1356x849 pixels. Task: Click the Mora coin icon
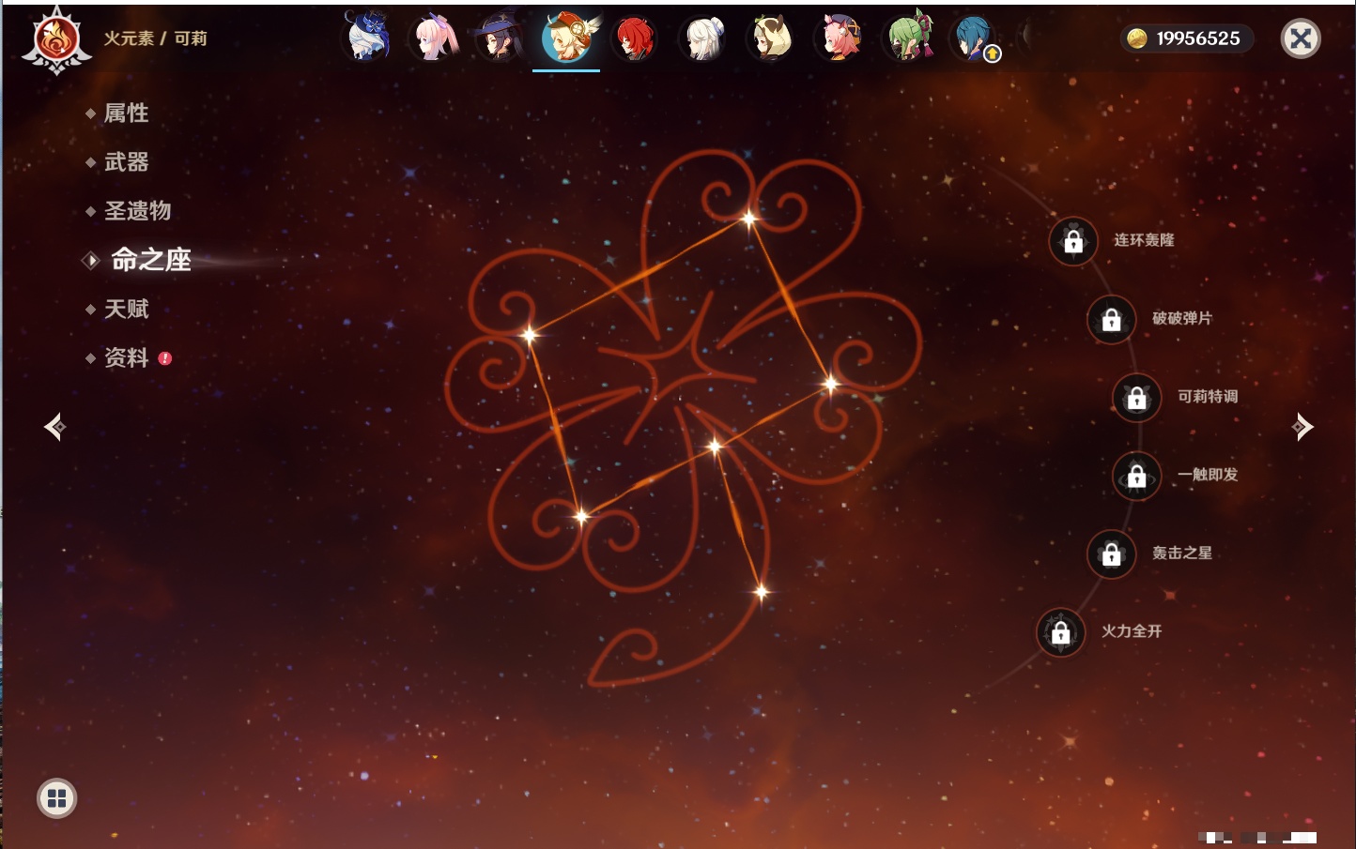coord(1137,38)
